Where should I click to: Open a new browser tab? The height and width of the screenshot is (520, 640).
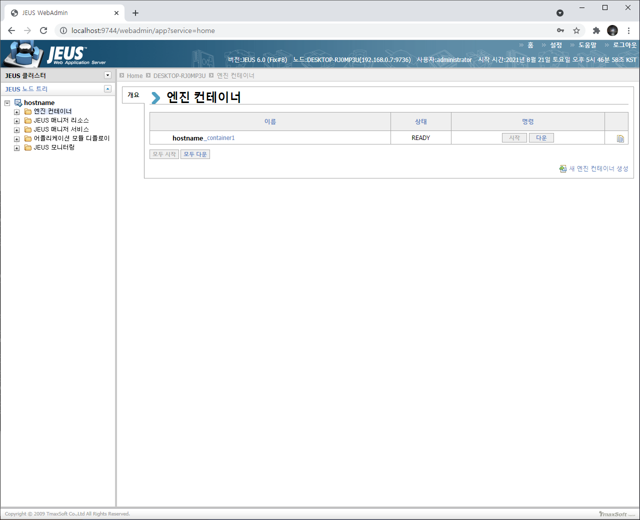pyautogui.click(x=135, y=13)
